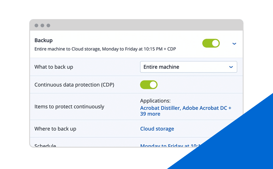The height and width of the screenshot is (169, 273).
Task: Click the Applications: label text
Action: [x=155, y=101]
